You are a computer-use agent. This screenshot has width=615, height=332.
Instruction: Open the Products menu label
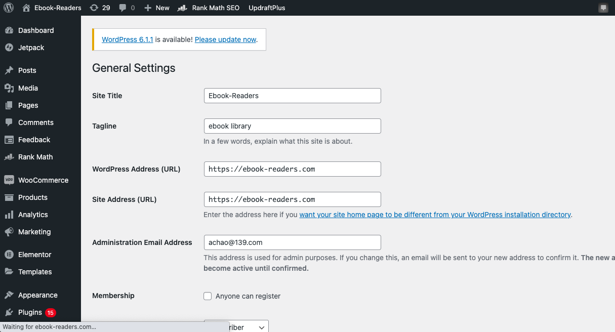tap(33, 197)
